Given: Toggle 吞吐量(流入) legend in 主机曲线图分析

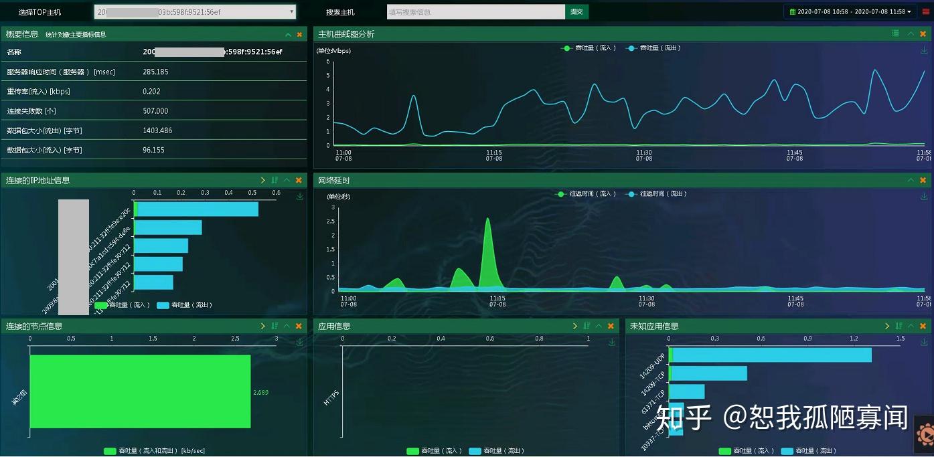Looking at the screenshot, I should (x=588, y=48).
